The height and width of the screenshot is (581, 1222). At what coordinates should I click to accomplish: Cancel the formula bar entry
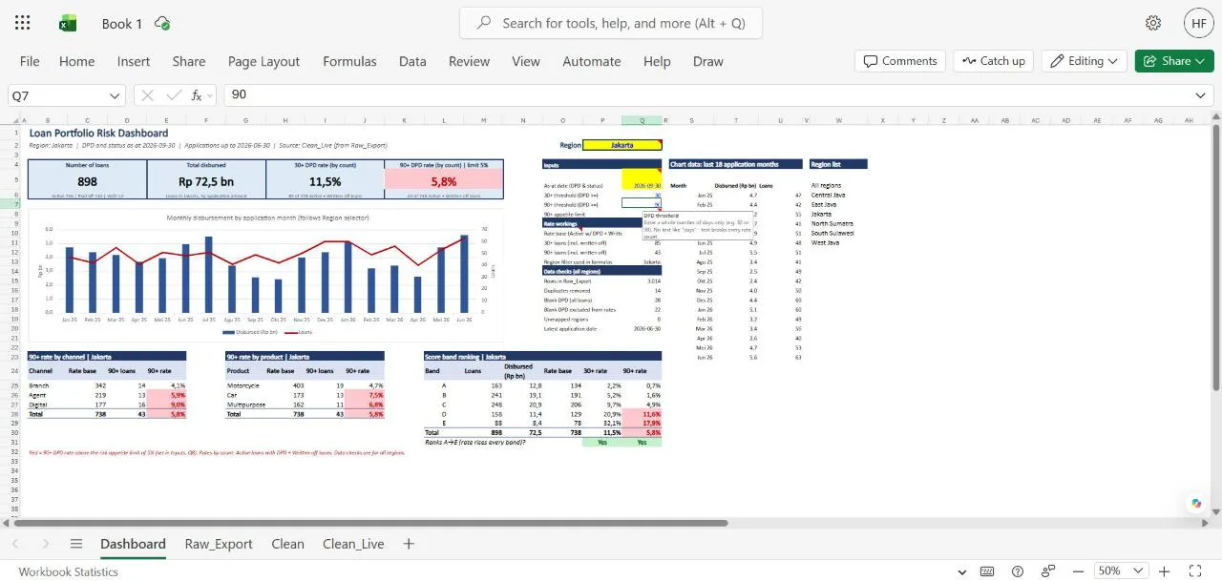[x=149, y=95]
